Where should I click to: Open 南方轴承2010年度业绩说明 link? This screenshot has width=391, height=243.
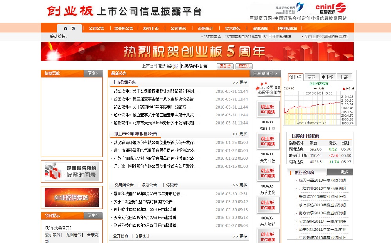[x=322, y=213]
